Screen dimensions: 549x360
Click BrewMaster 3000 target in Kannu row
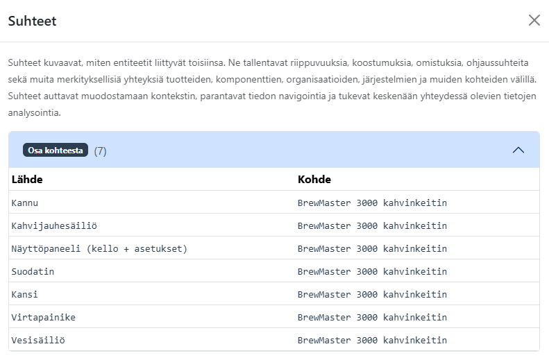click(x=372, y=203)
